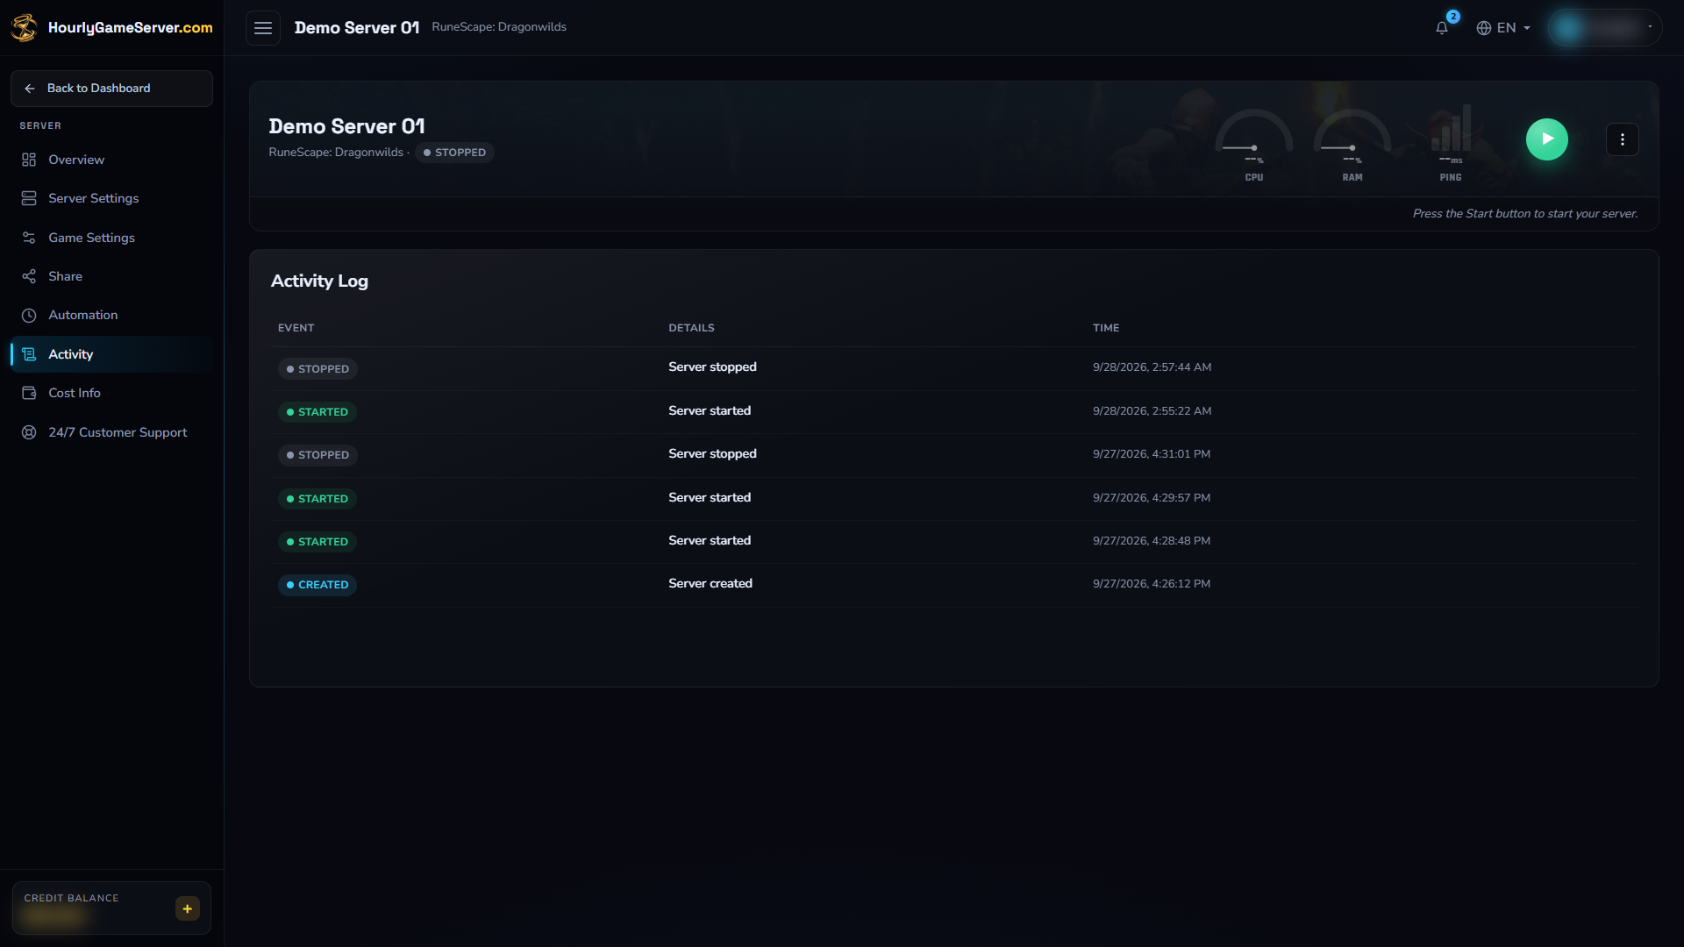Click the TIME column header
This screenshot has width=1684, height=947.
[x=1106, y=328]
